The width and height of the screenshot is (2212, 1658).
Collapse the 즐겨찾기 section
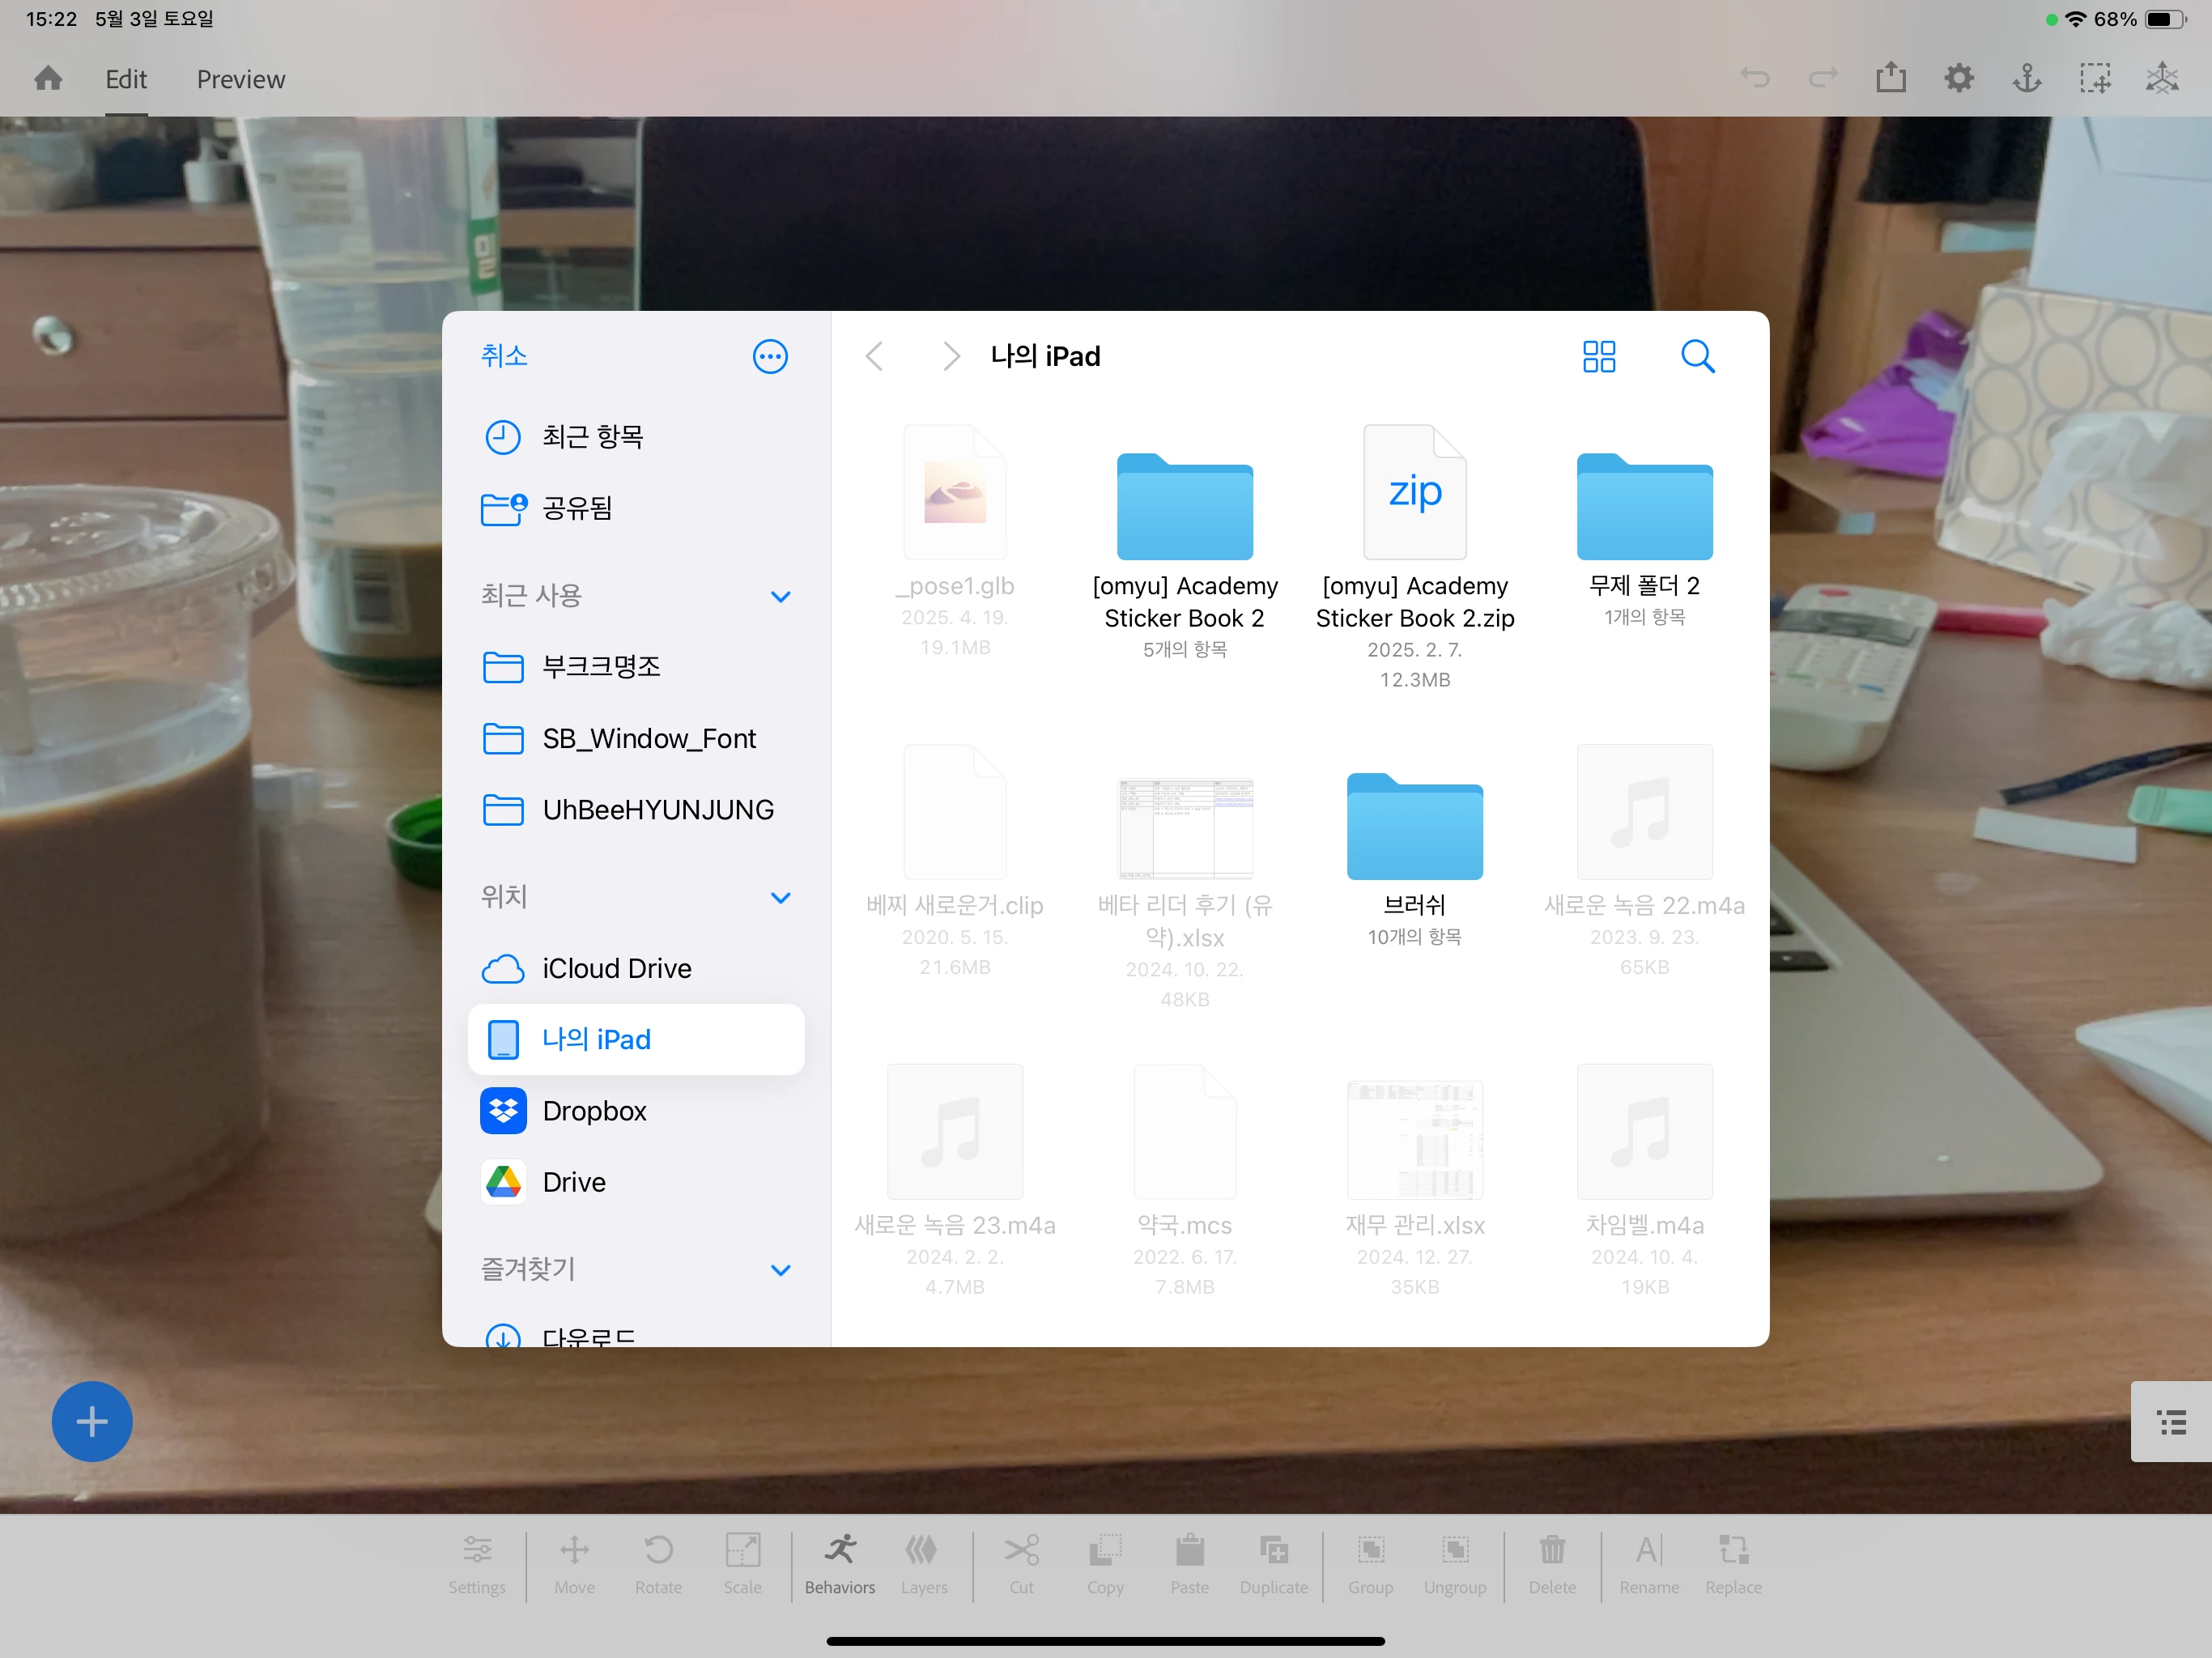[780, 1270]
